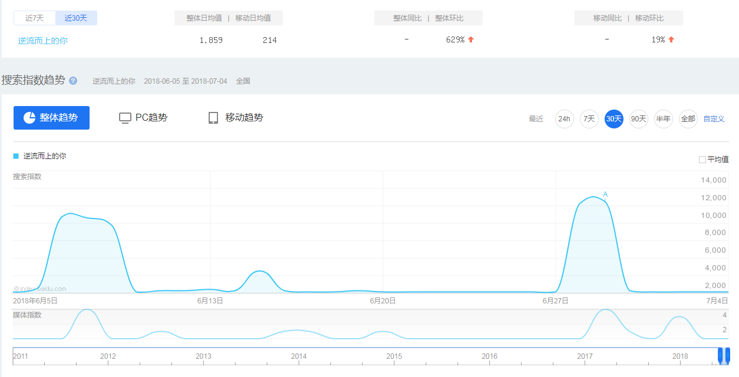Image resolution: width=739 pixels, height=377 pixels.
Task: Select the 整体趋势 tab
Action: click(x=51, y=118)
